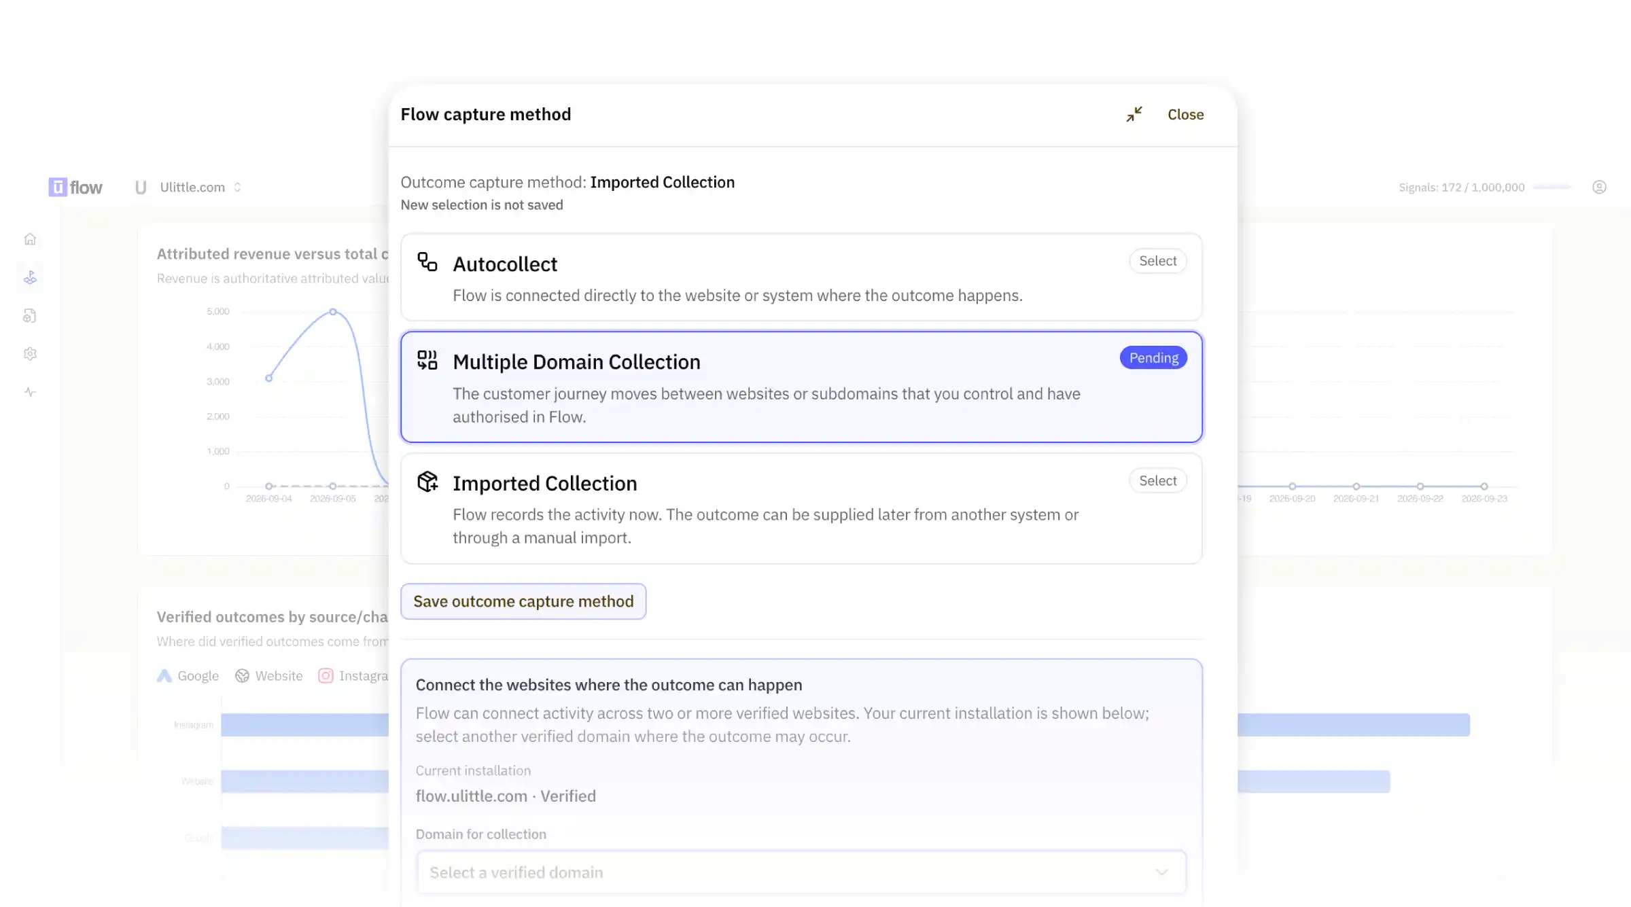The image size is (1631, 907).
Task: Click the flow.ulittle.com · Verified text
Action: pyautogui.click(x=506, y=796)
